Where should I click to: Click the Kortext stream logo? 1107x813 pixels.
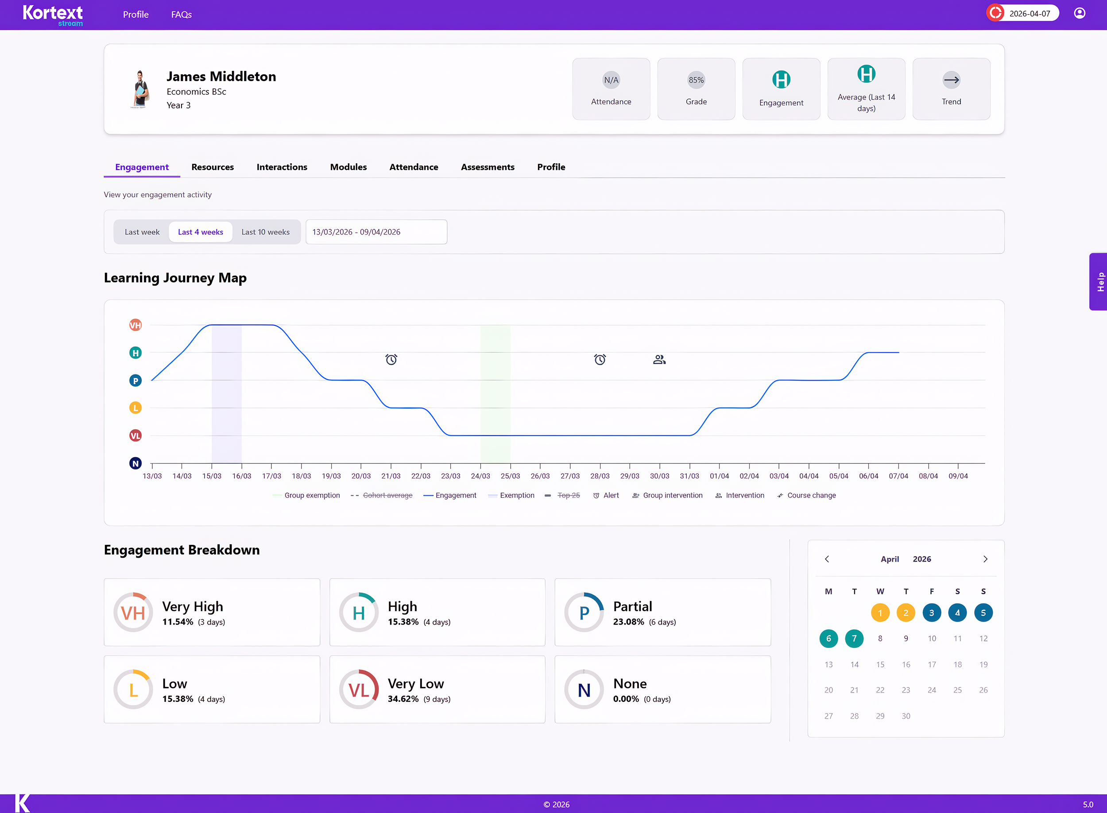pos(53,15)
